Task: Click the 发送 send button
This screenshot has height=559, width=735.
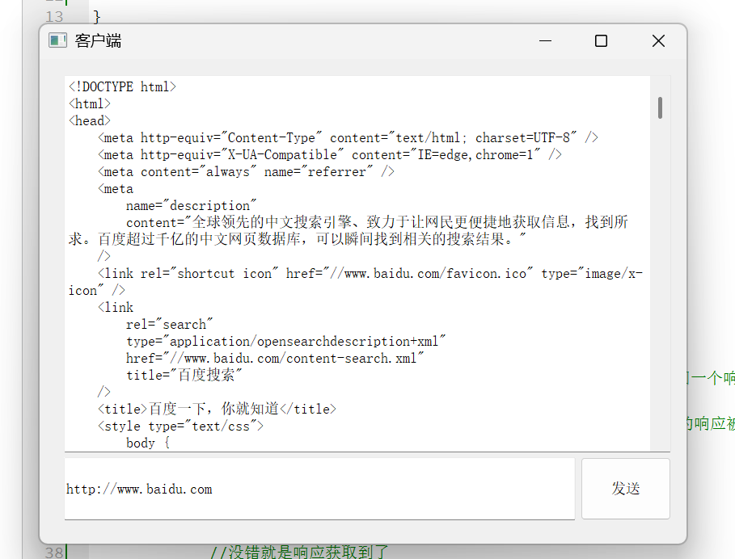Action: click(625, 488)
